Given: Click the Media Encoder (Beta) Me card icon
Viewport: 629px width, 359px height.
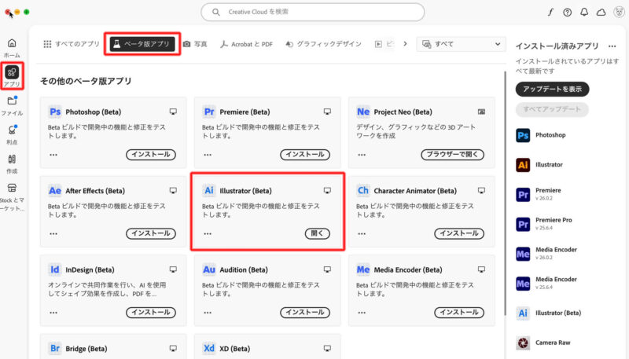Looking at the screenshot, I should point(363,269).
